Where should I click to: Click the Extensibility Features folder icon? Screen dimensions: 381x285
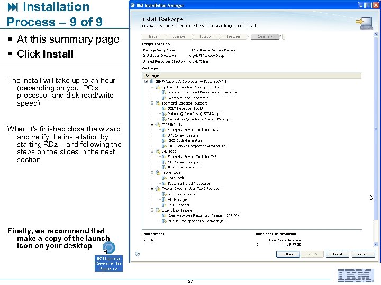click(158, 210)
